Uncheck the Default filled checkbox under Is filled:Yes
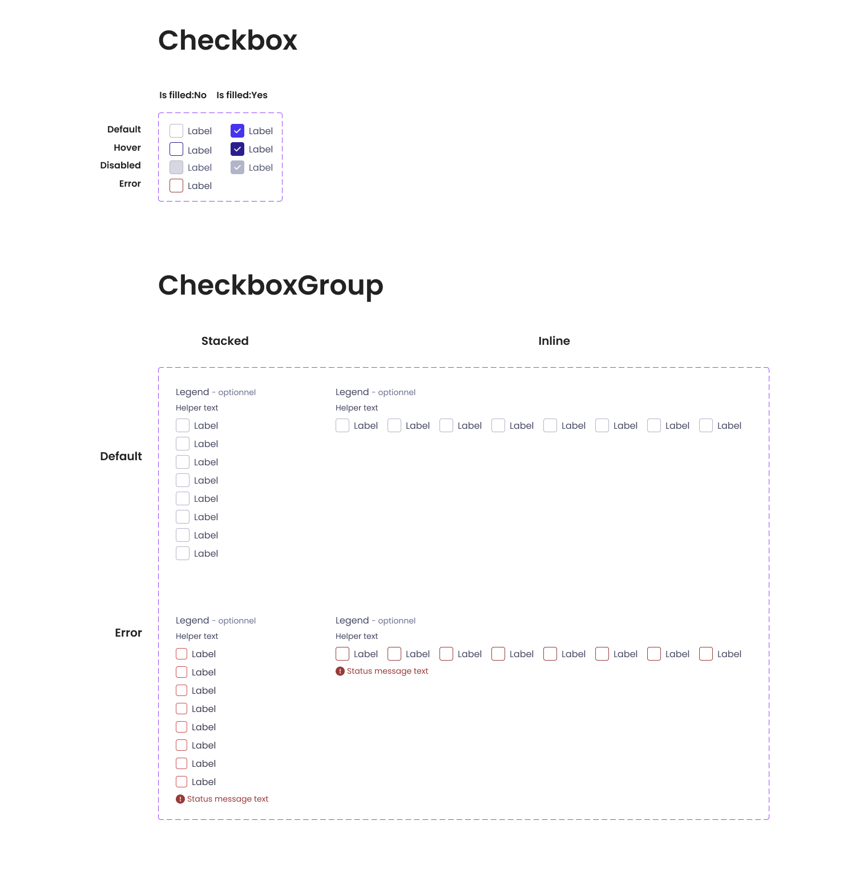This screenshot has height=869, width=843. [237, 131]
